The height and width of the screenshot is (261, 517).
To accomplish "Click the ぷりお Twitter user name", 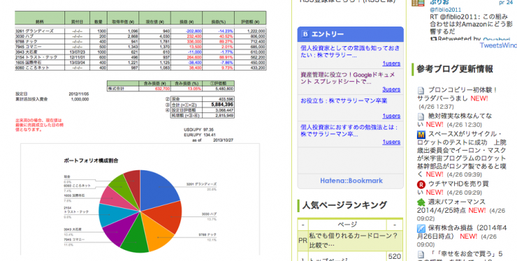I will coord(439,2).
